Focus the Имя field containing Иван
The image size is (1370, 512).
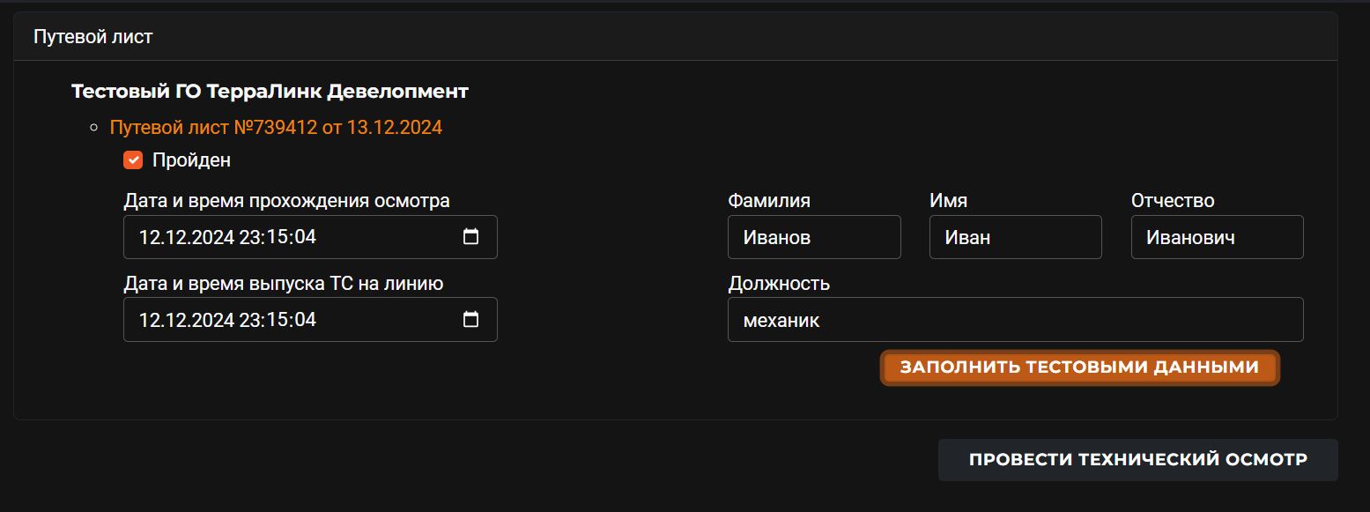point(1015,237)
